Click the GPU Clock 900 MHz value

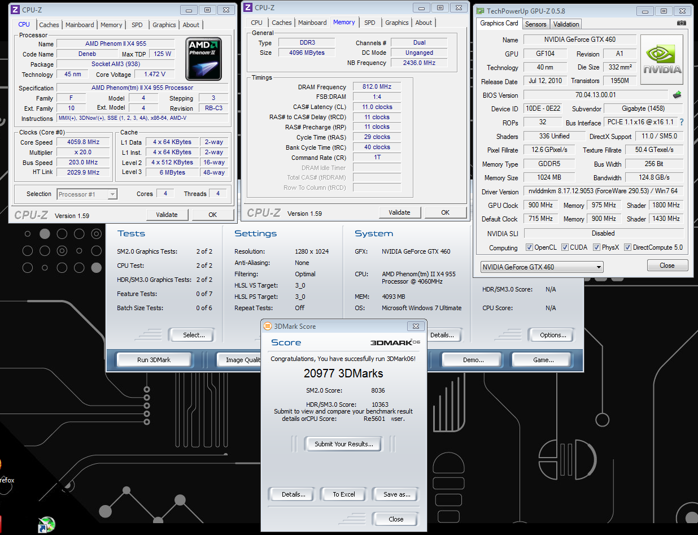(541, 205)
